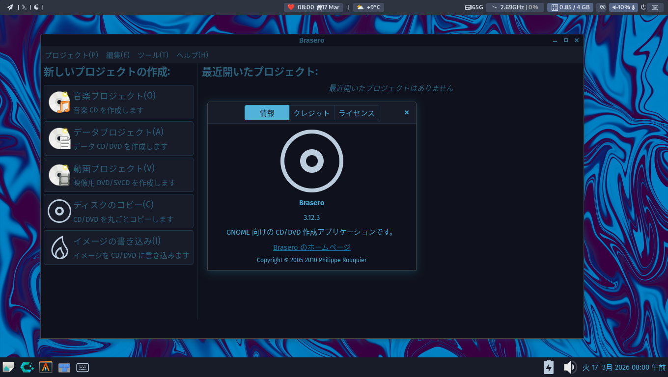Image resolution: width=668 pixels, height=377 pixels.
Task: Choose イメージの書き込み(I) image burn
Action: (118, 247)
